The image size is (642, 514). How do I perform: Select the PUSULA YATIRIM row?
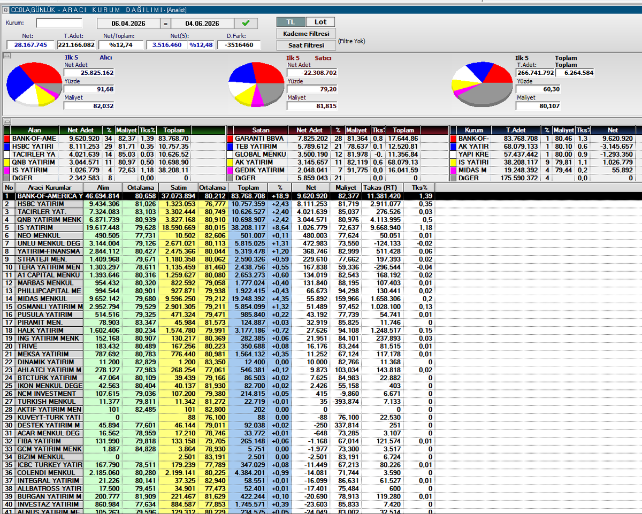click(219, 314)
